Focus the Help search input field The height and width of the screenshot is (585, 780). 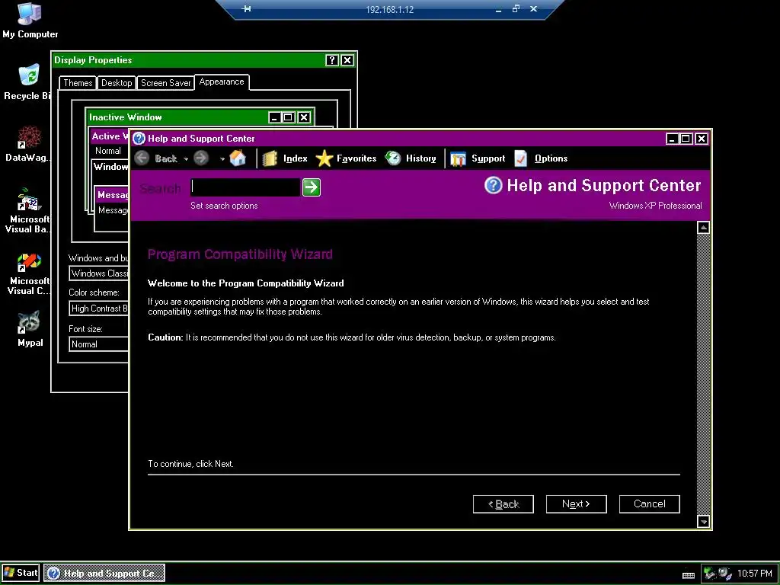(x=245, y=187)
